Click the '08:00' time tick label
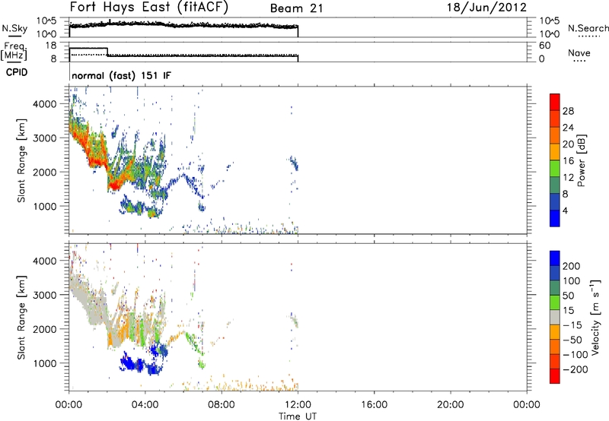 point(222,405)
